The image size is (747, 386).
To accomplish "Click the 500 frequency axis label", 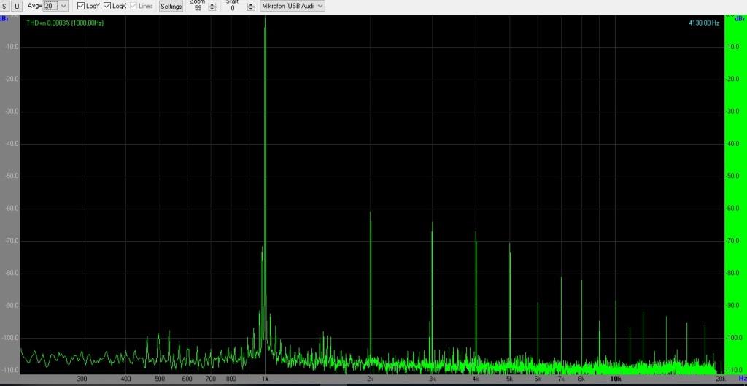I will 160,379.
